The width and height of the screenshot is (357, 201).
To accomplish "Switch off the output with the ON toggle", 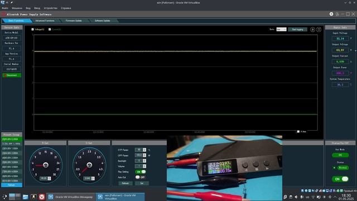I will (340, 179).
